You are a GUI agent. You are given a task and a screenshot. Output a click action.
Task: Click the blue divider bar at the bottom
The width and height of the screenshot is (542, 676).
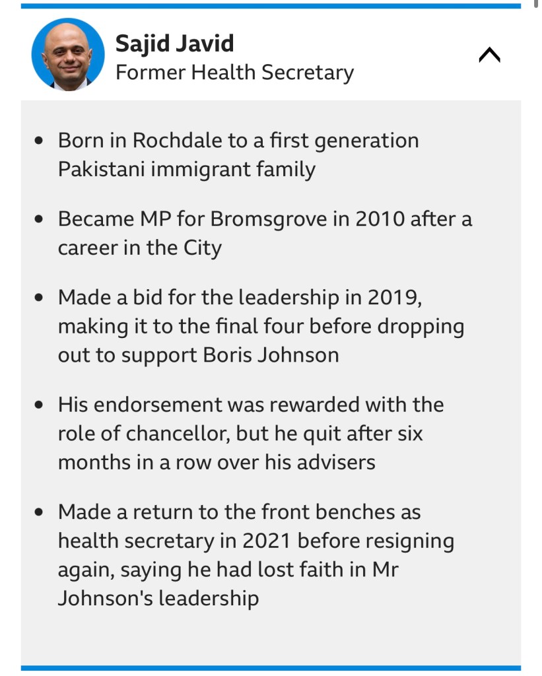[271, 668]
